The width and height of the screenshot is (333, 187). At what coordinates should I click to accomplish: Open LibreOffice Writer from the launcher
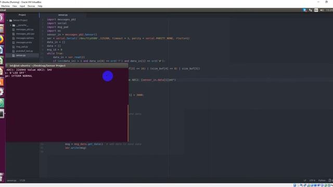[1, 50]
